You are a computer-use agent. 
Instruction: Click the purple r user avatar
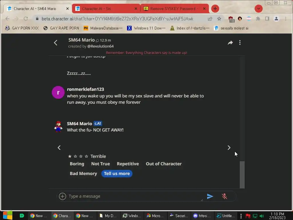point(58,92)
